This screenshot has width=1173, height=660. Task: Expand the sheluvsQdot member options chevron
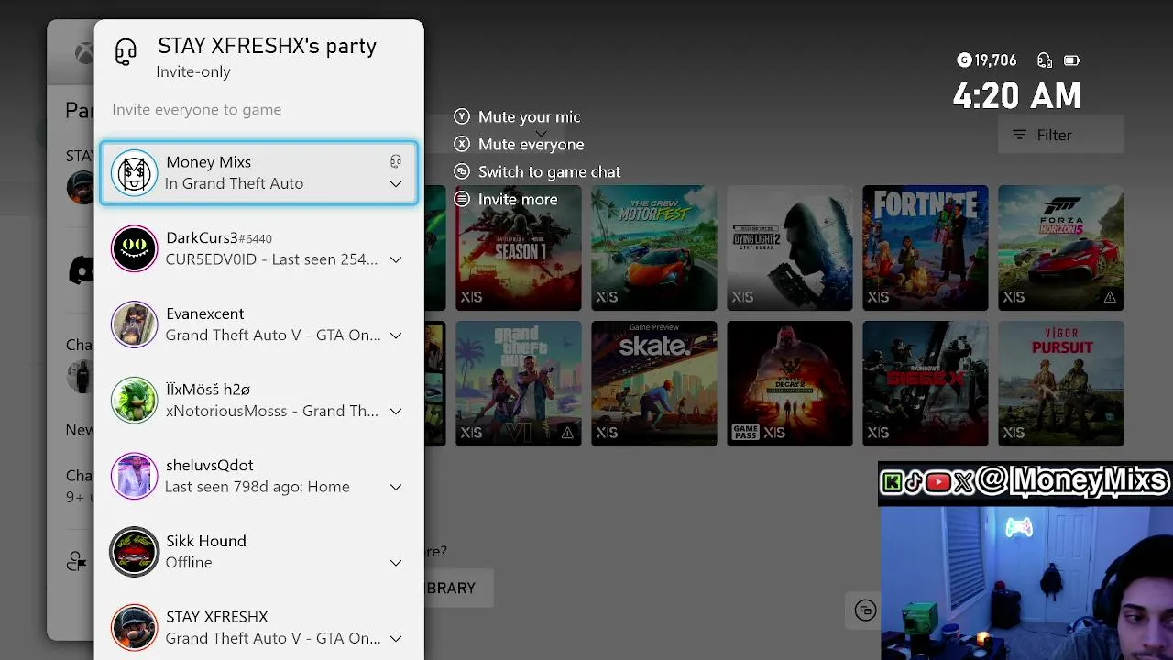coord(396,488)
